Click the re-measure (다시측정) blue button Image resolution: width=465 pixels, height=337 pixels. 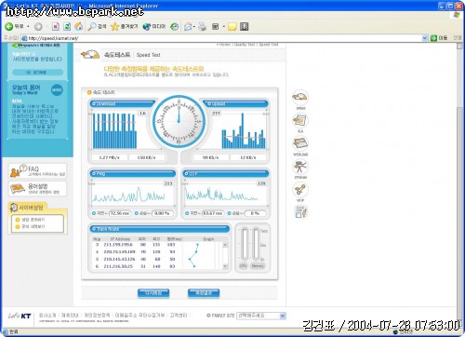[153, 293]
